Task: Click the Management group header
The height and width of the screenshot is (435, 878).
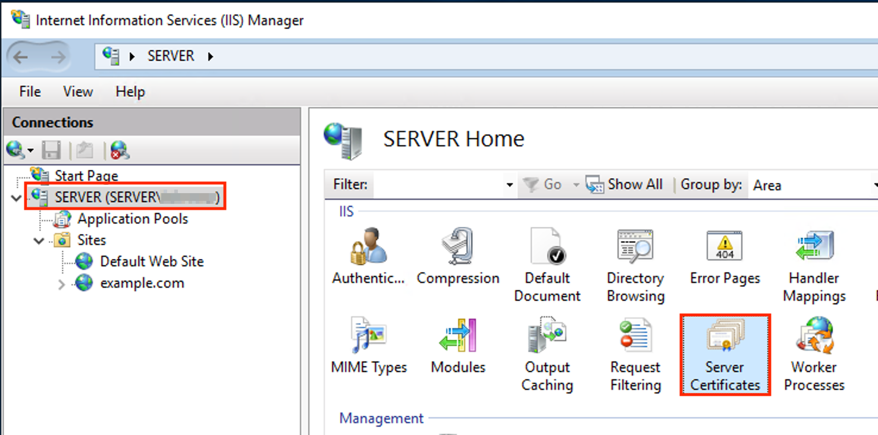Action: pos(381,418)
